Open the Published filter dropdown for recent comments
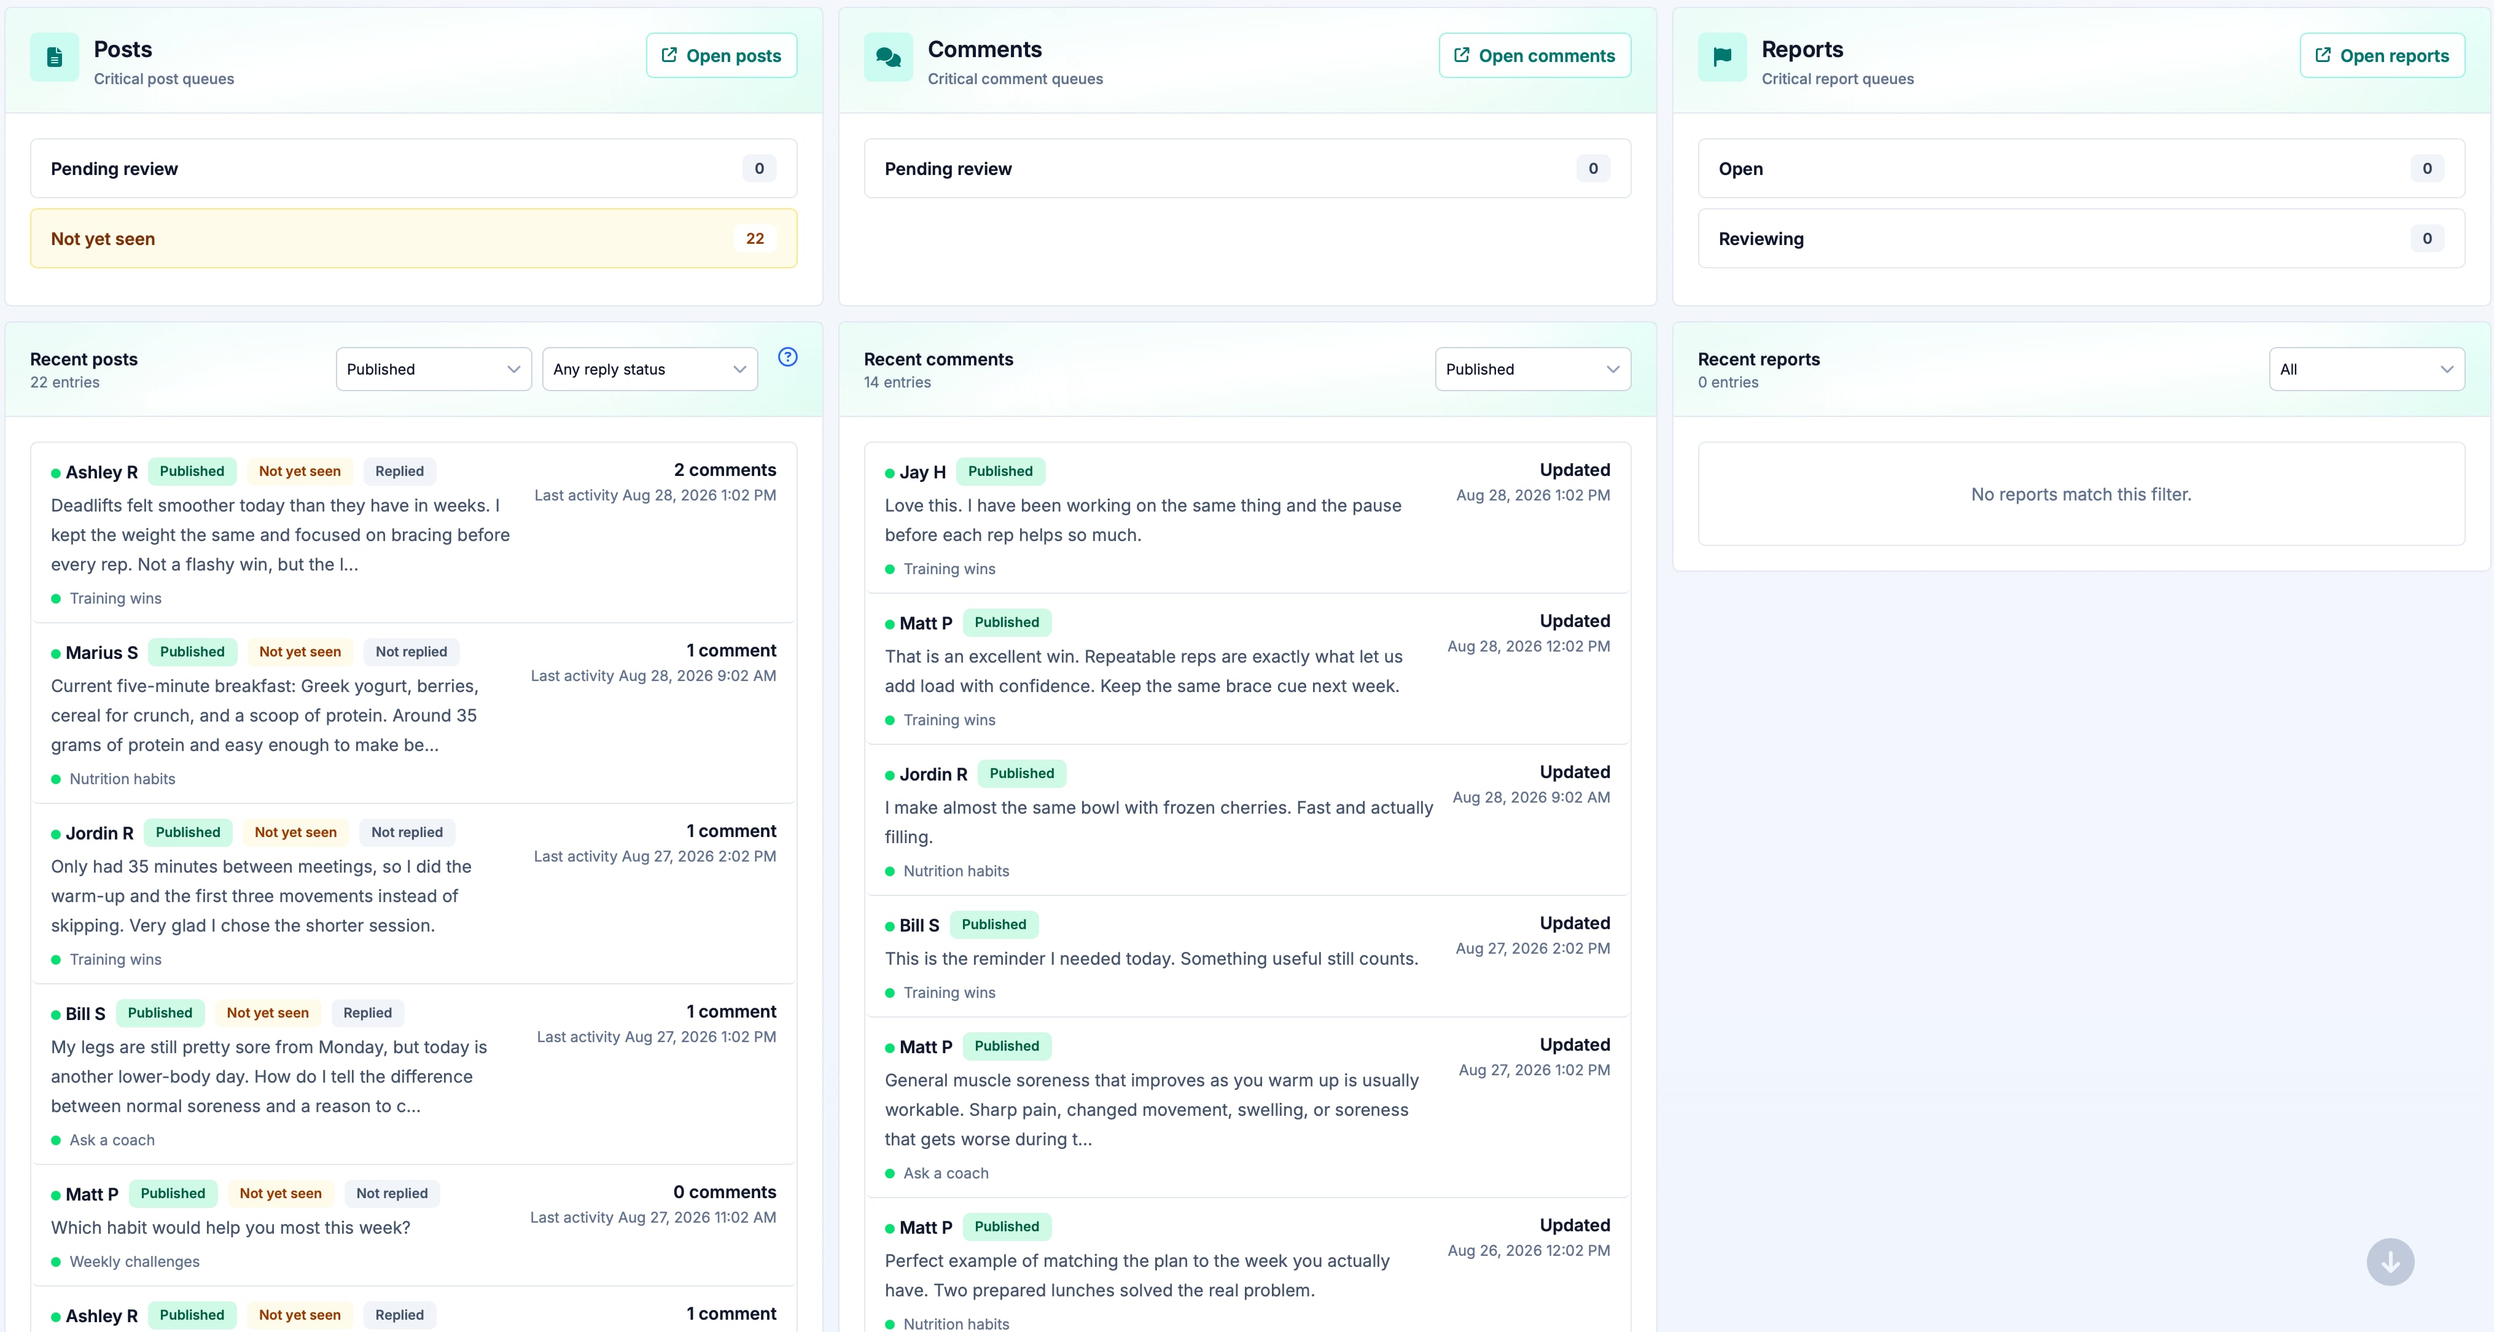 point(1532,369)
